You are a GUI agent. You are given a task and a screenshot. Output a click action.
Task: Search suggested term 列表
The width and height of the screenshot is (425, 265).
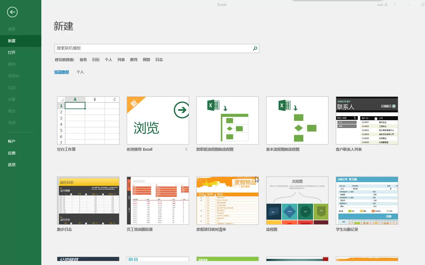coord(121,60)
